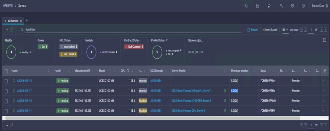The image size is (330, 131).
Task: Open the 50 per page dropdown
Action: click(x=285, y=30)
